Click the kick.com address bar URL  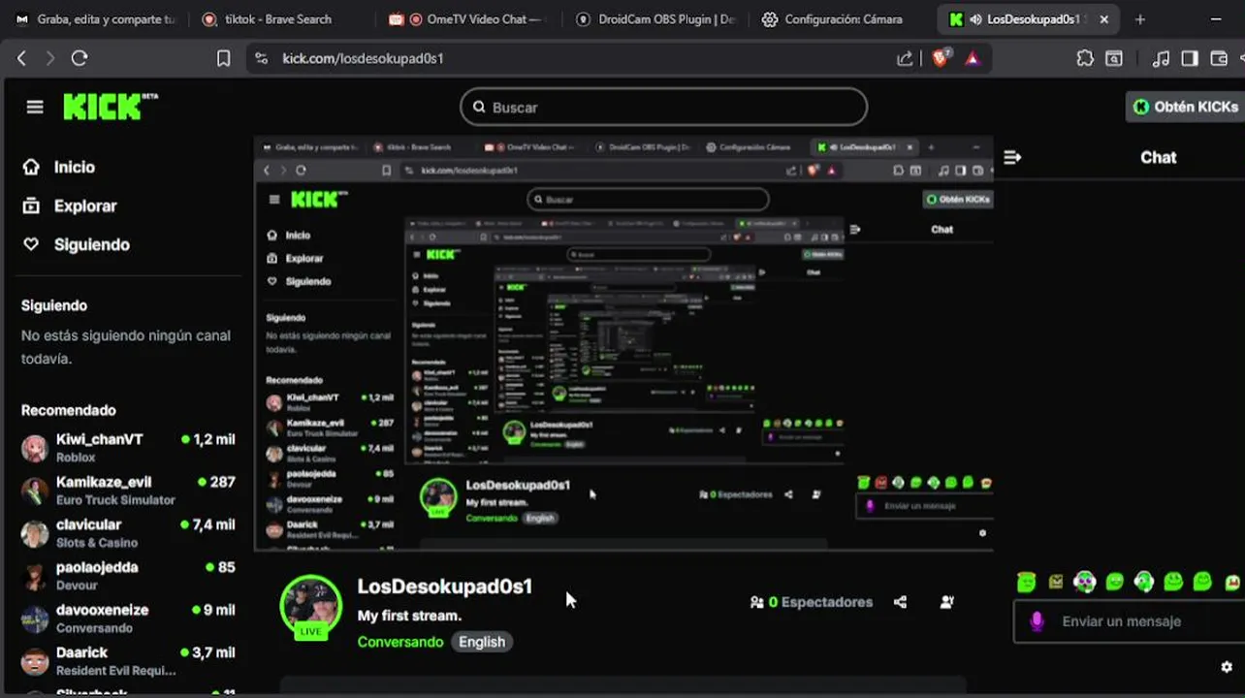pos(363,58)
